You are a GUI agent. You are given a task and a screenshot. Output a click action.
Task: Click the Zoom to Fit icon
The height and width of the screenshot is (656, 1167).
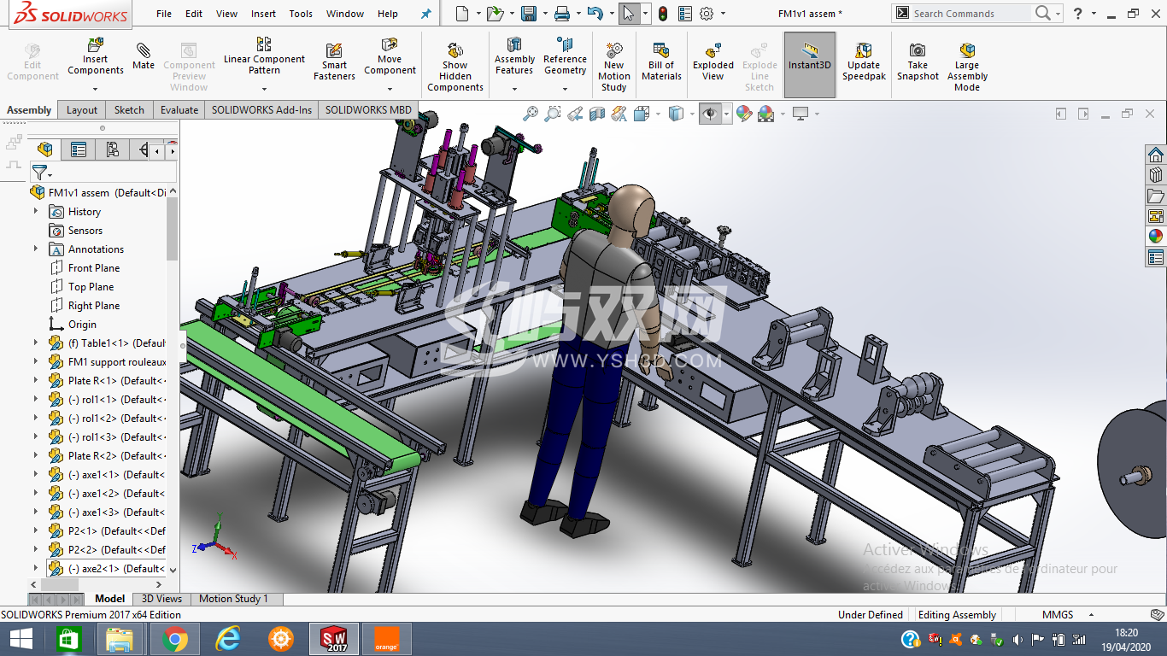click(531, 114)
